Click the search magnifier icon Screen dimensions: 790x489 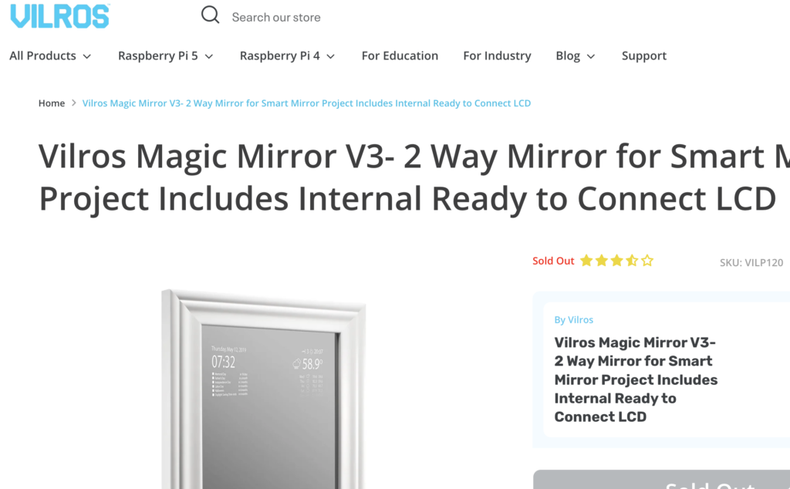coord(210,15)
